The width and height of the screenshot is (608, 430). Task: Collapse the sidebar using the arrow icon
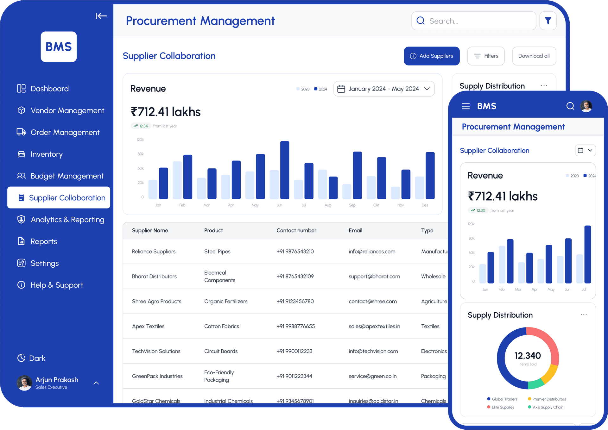point(101,16)
